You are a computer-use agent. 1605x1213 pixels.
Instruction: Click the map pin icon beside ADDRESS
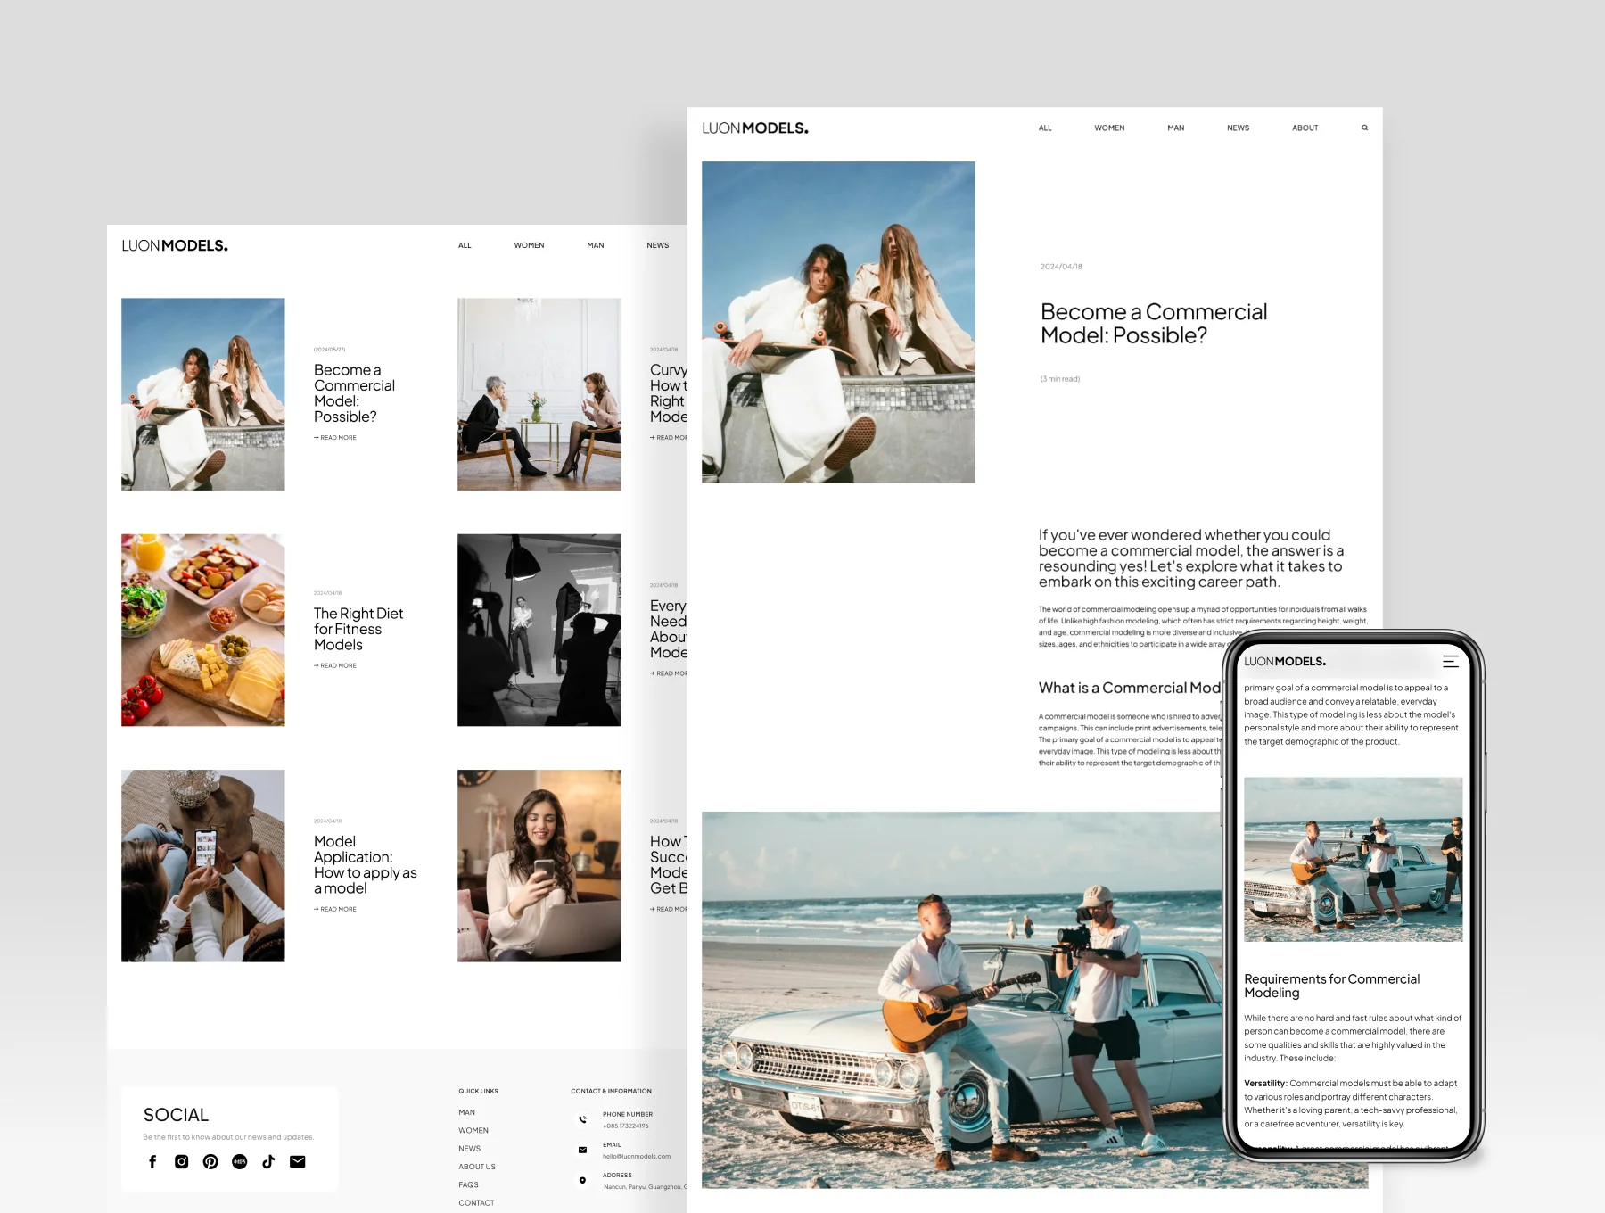click(582, 1180)
